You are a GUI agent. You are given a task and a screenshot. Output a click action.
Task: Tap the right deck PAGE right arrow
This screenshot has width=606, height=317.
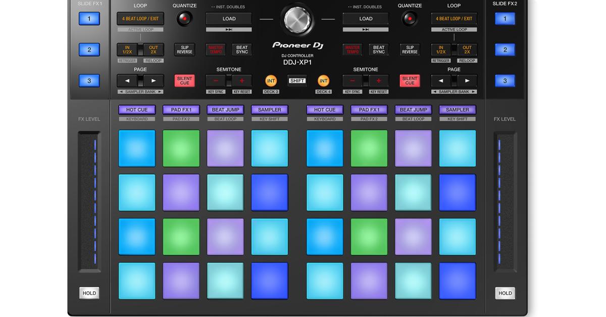coord(467,80)
